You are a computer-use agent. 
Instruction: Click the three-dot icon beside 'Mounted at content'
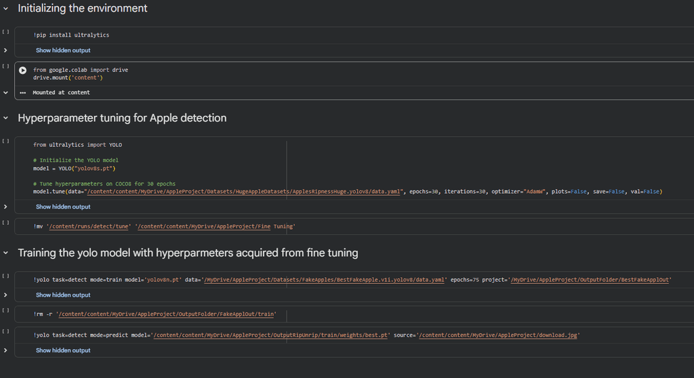[23, 93]
